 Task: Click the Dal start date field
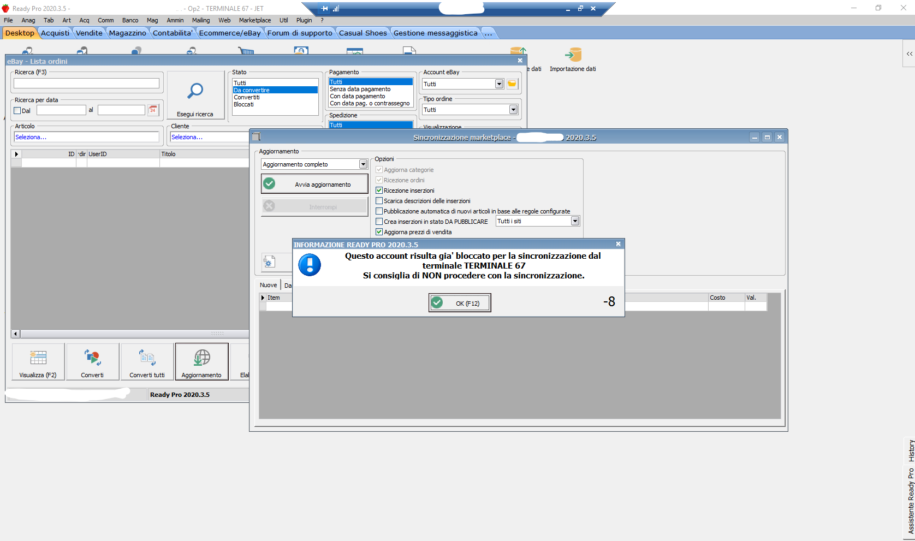click(61, 110)
